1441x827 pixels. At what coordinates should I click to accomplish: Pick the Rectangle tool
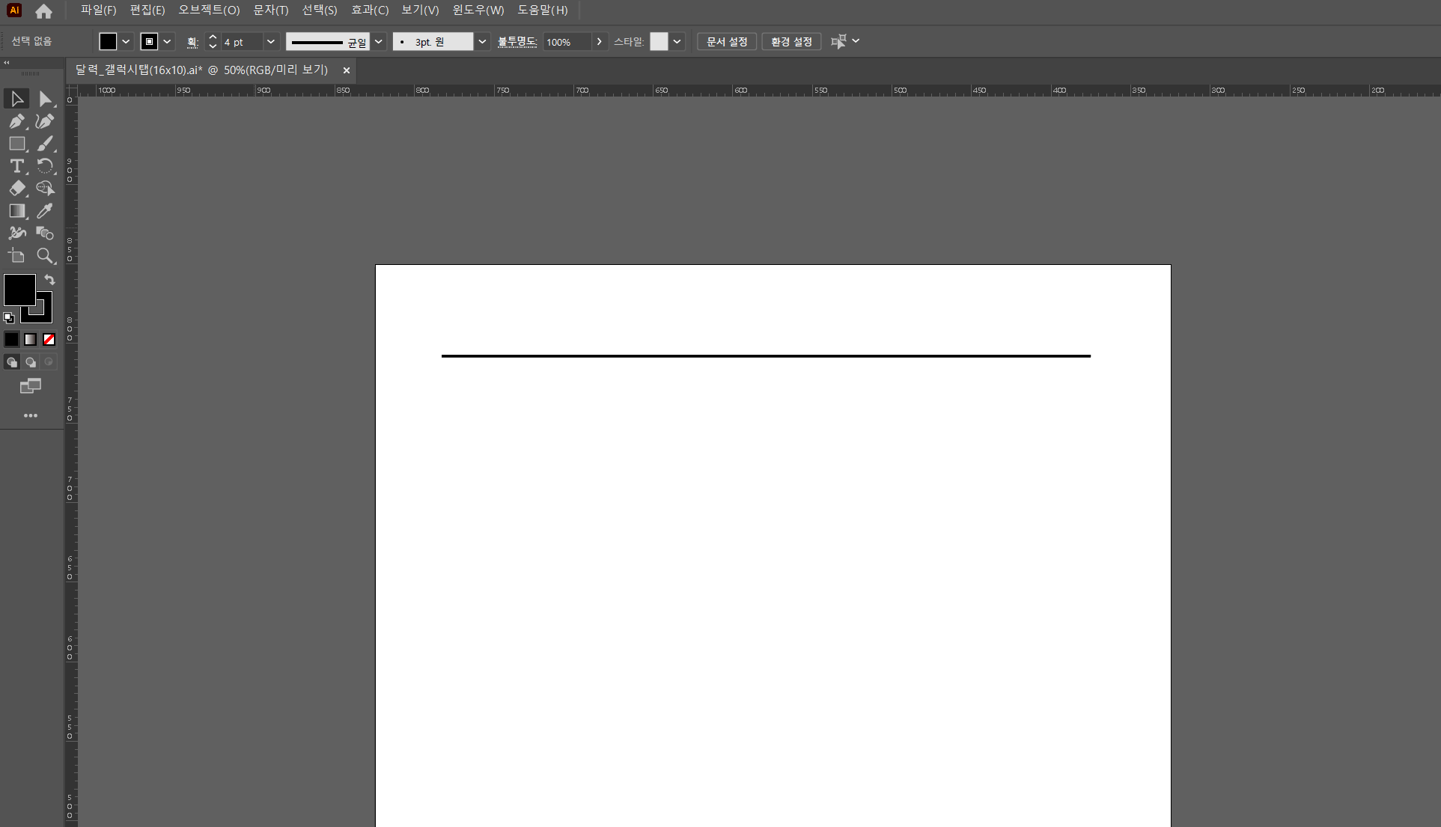tap(16, 144)
